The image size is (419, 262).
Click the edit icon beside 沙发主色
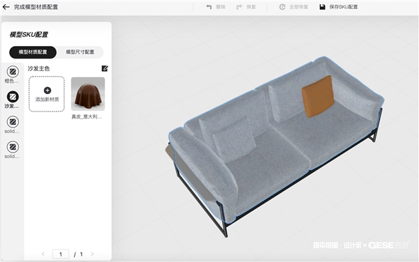coord(105,68)
